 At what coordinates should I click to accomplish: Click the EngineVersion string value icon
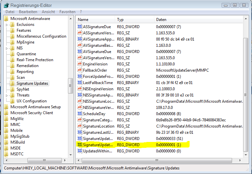click(x=79, y=64)
